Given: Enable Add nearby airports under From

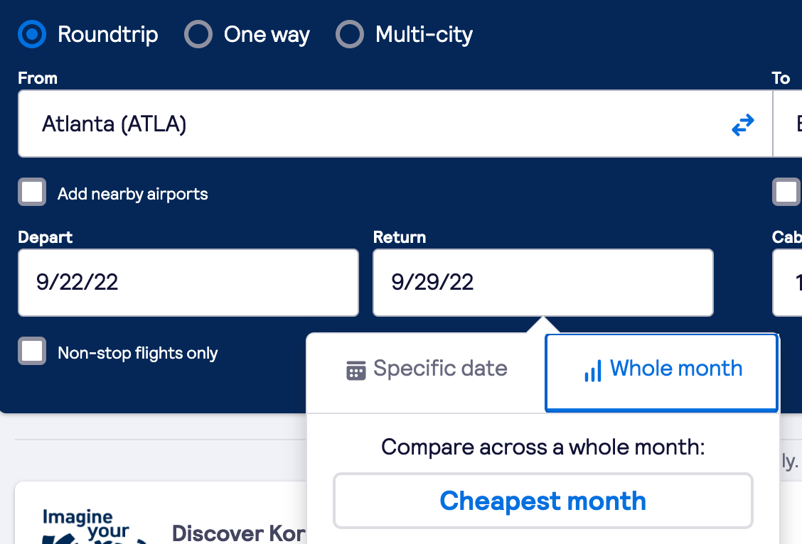Looking at the screenshot, I should click(x=33, y=192).
